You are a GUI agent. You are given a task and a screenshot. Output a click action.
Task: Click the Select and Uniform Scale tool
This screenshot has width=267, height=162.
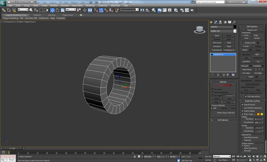click(x=63, y=10)
